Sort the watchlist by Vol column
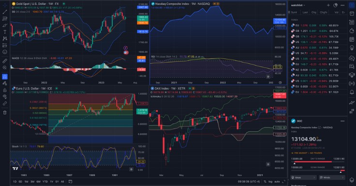This screenshot has height=186, width=356. tap(336, 12)
